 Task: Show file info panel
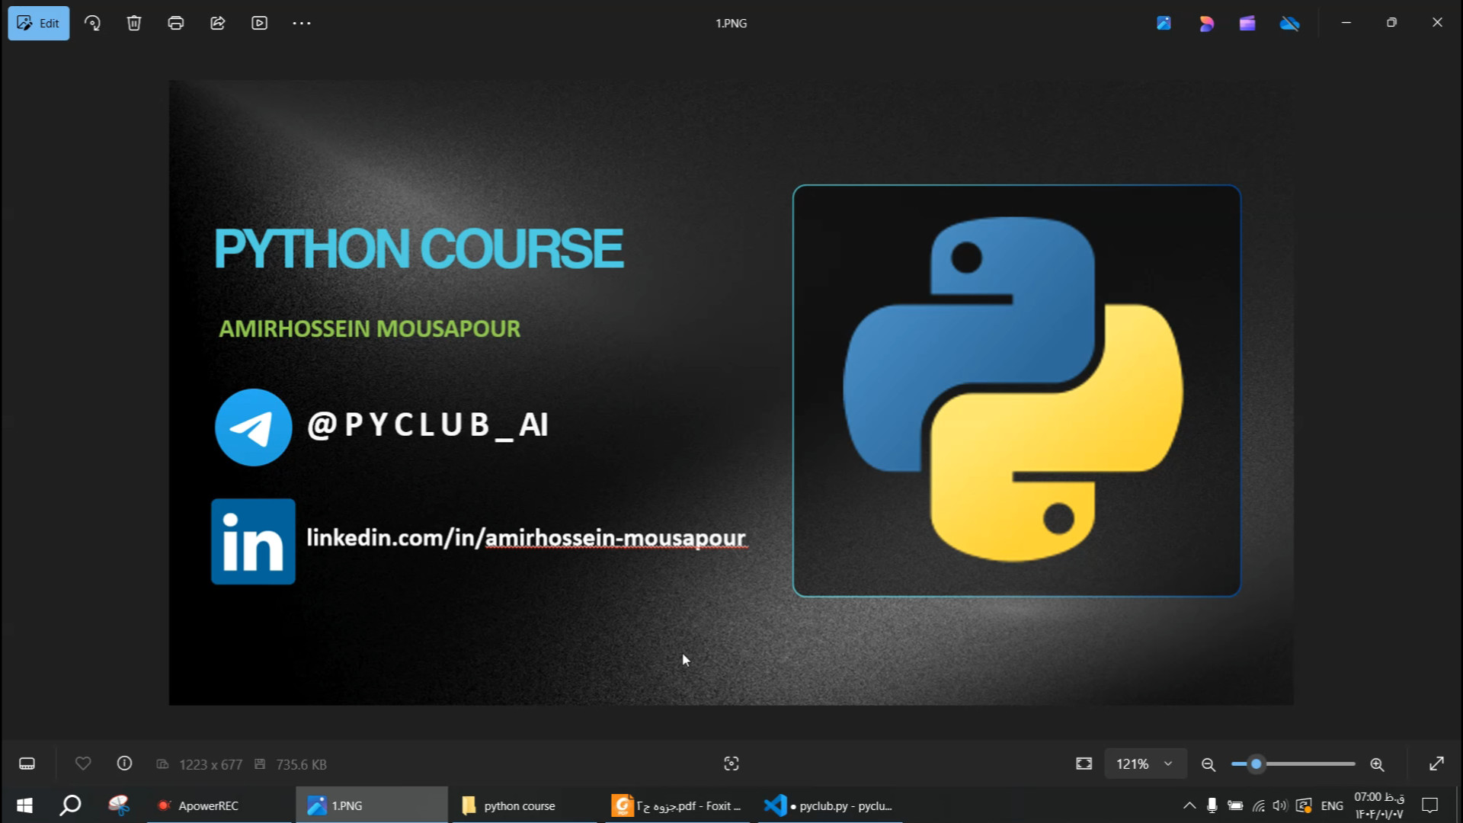coord(124,764)
